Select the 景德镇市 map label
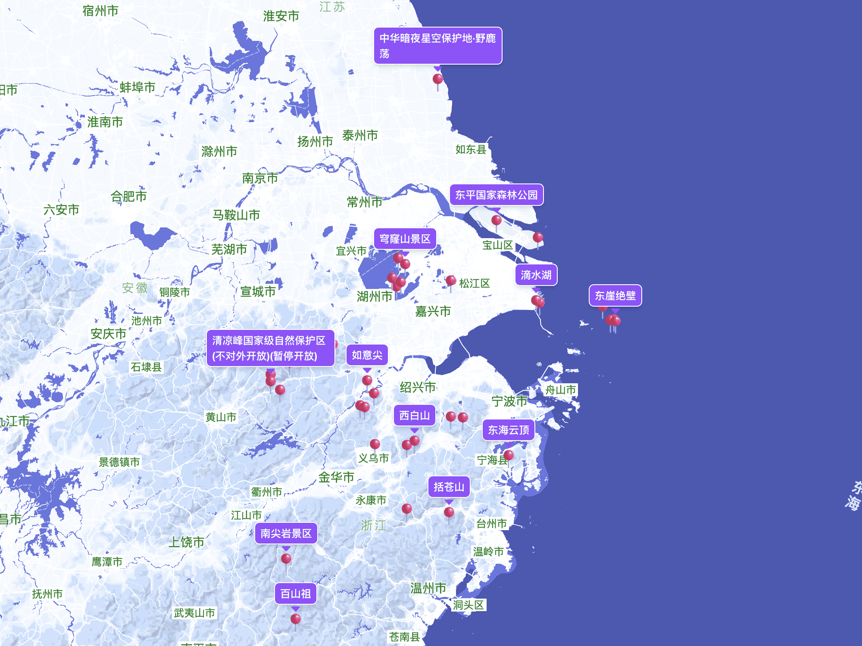 click(119, 462)
